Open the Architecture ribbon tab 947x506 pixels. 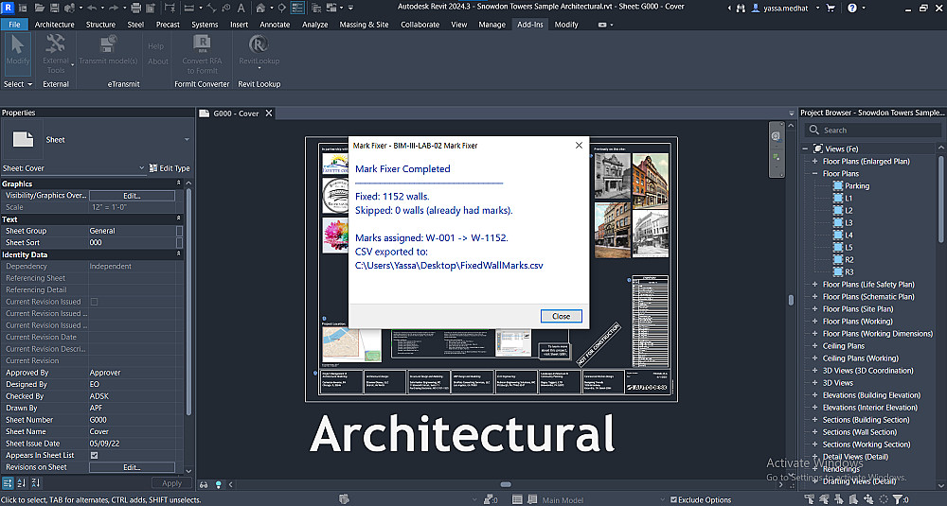point(54,25)
